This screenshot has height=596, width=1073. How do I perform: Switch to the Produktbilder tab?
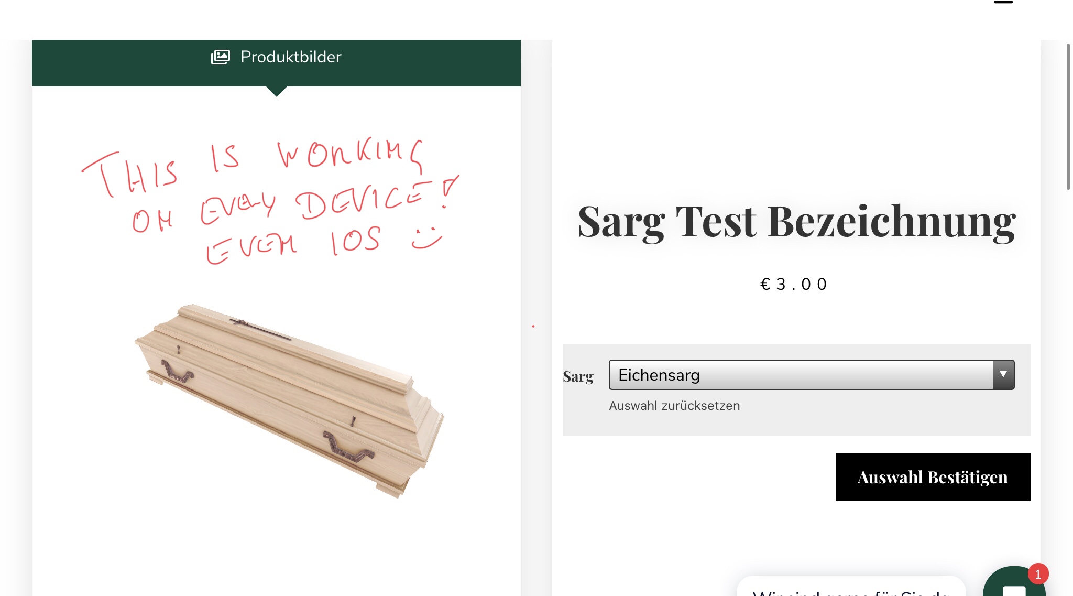pyautogui.click(x=291, y=57)
